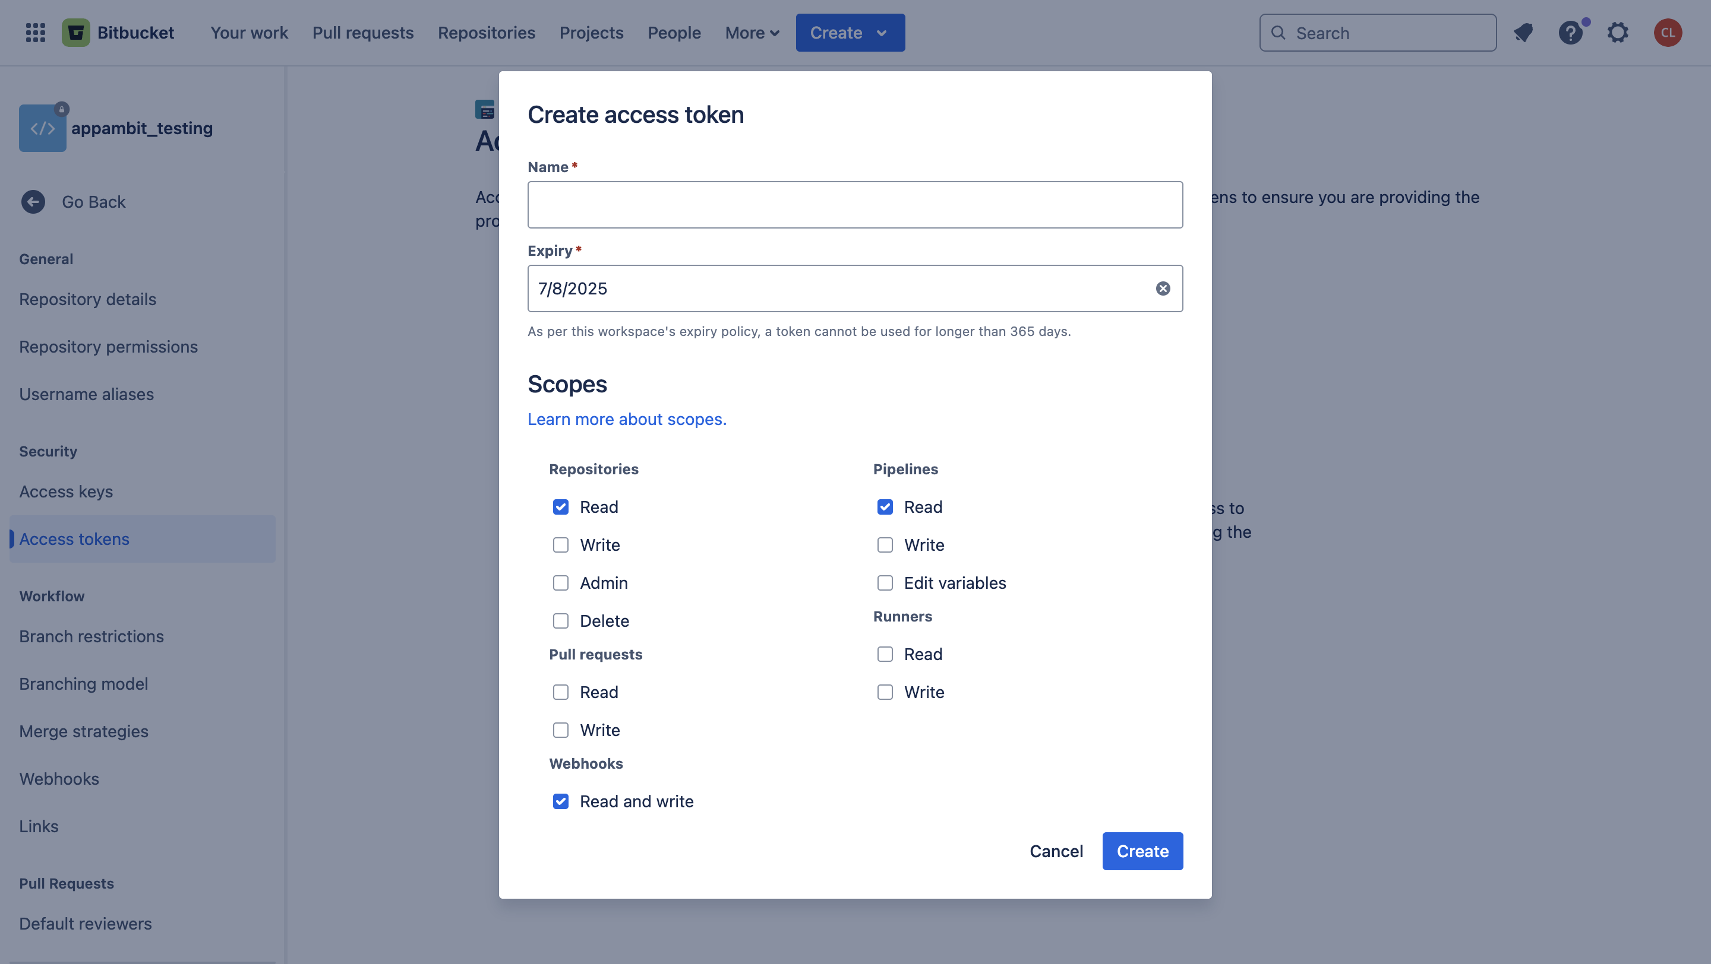Enable the Repositories Write scope checkbox
The width and height of the screenshot is (1711, 964).
click(561, 545)
